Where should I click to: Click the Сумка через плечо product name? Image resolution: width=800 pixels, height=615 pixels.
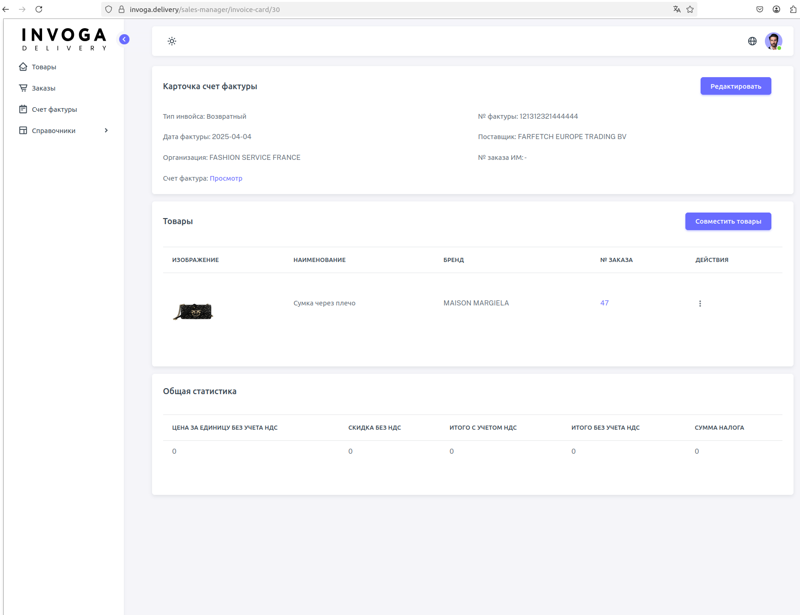(324, 303)
